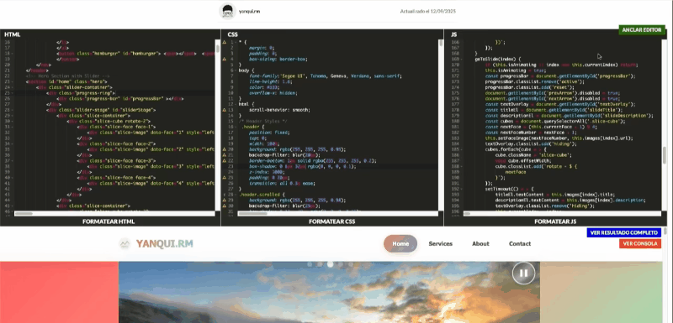Click the CSS panel title
The width and height of the screenshot is (673, 323).
[233, 34]
